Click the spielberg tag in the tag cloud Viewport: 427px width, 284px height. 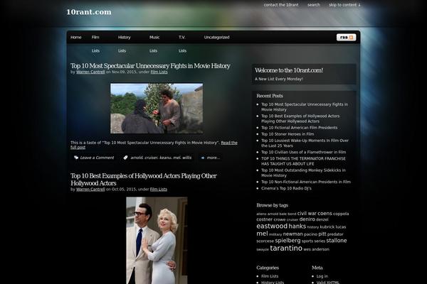[288, 241]
